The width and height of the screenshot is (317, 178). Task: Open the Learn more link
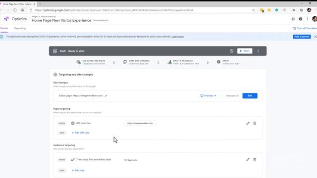[x=177, y=37]
